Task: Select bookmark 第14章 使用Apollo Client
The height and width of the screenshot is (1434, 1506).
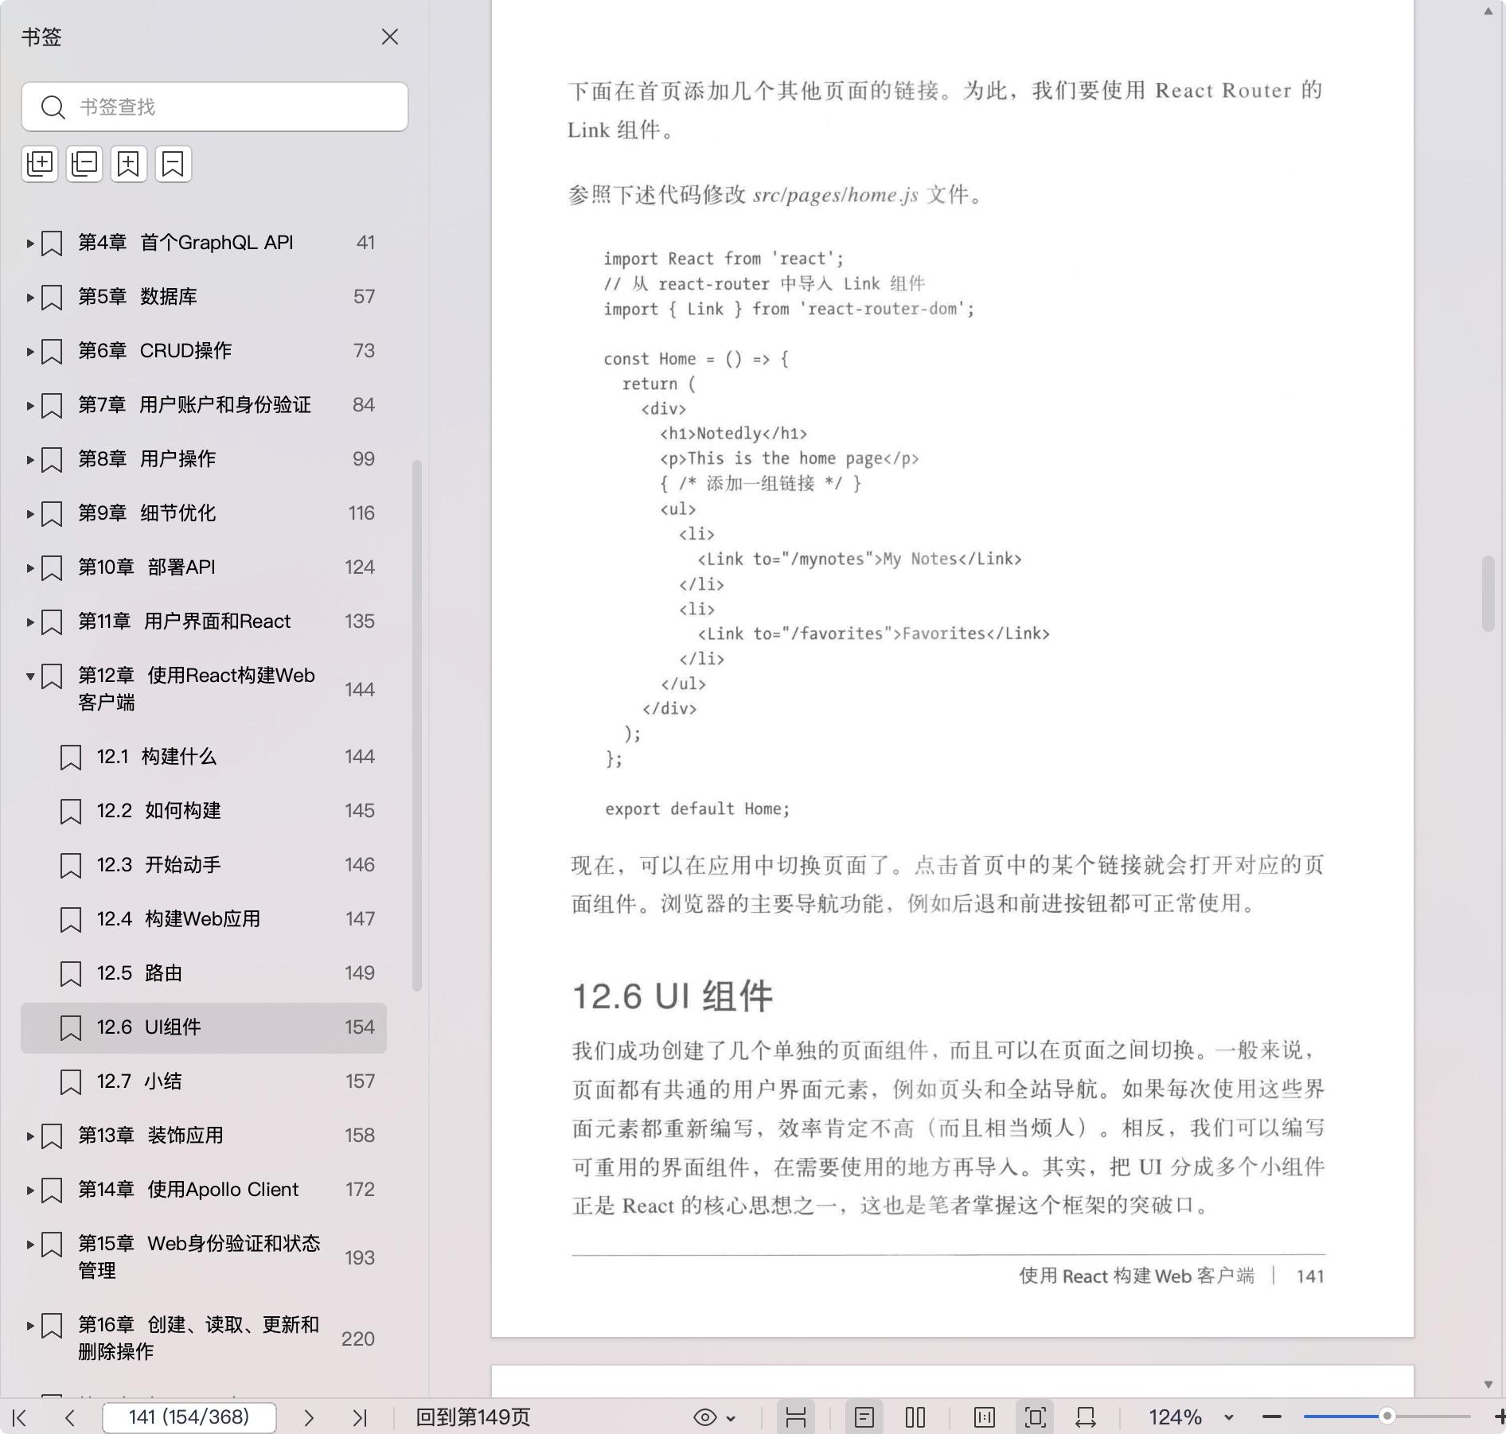Action: point(188,1190)
